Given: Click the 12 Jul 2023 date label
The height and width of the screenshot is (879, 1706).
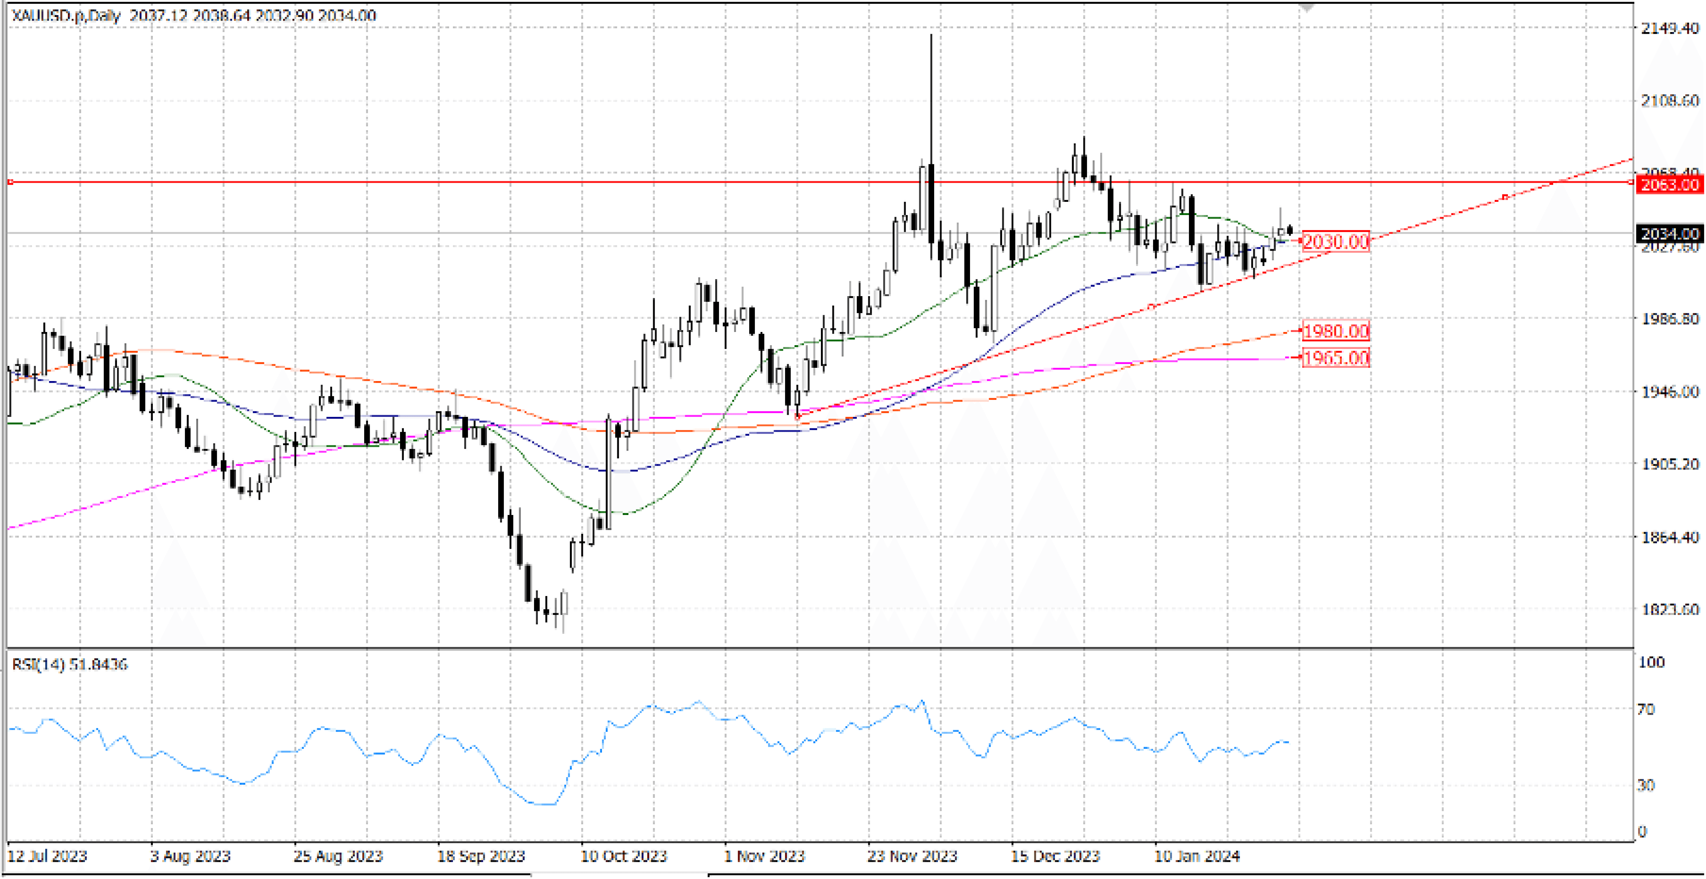Looking at the screenshot, I should 47,856.
